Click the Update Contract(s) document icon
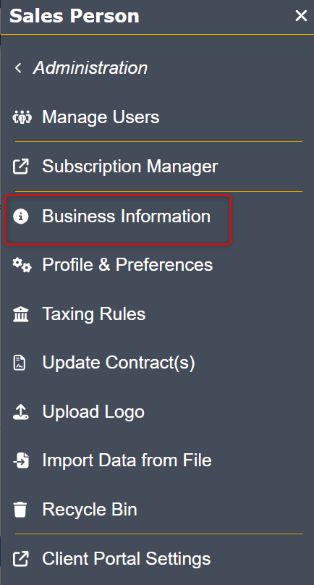The height and width of the screenshot is (585, 314). (x=20, y=363)
